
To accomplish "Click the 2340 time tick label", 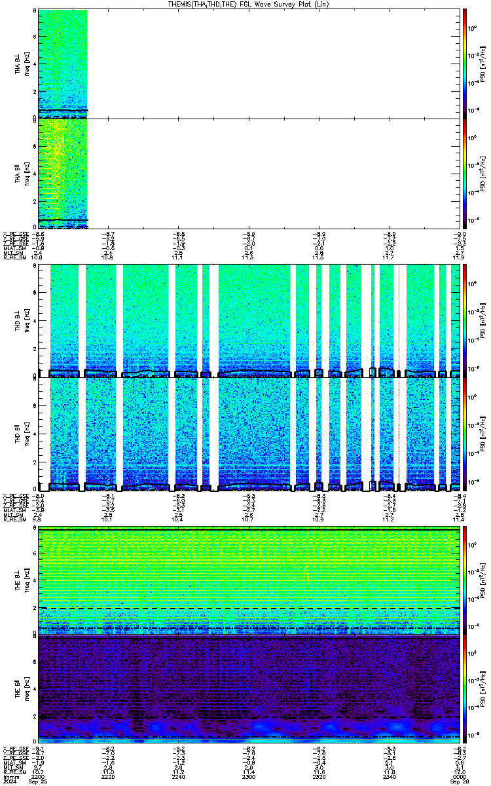I will 389,777.
